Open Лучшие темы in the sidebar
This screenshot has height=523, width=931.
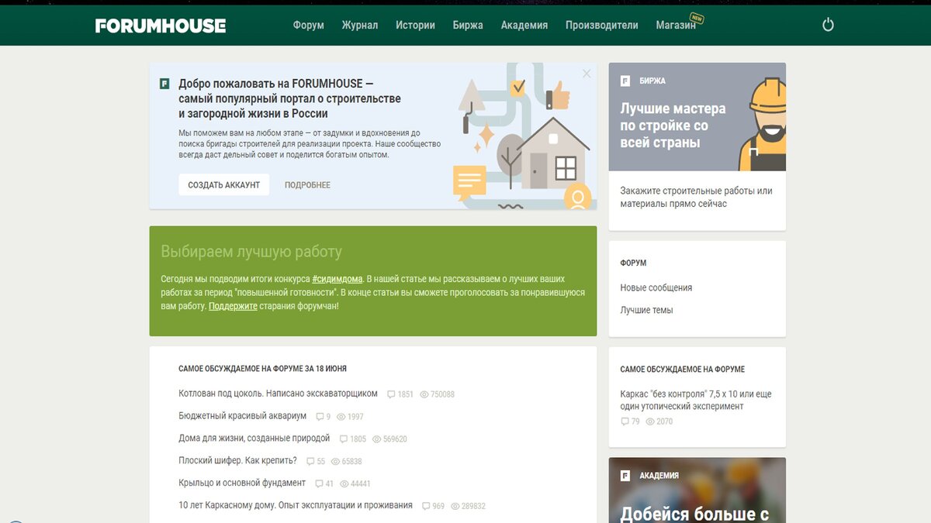tap(647, 310)
